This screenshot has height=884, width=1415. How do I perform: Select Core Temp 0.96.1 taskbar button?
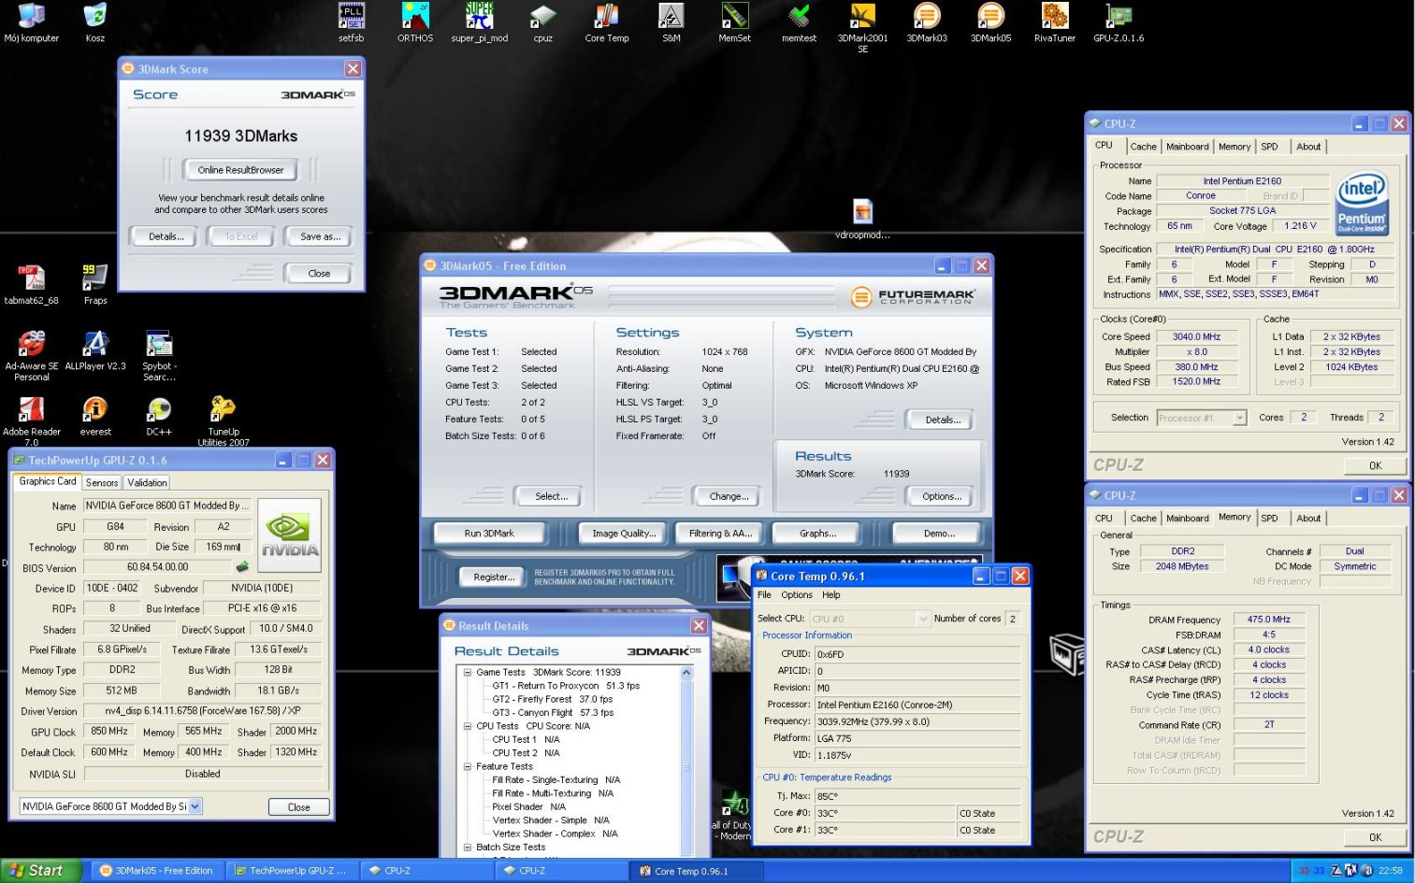pos(694,871)
